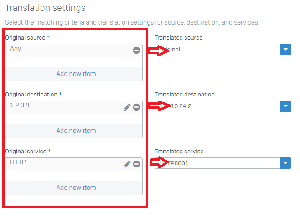Remove the 1.2.3.4 destination entry
Screen dimensions: 300x218
point(136,107)
